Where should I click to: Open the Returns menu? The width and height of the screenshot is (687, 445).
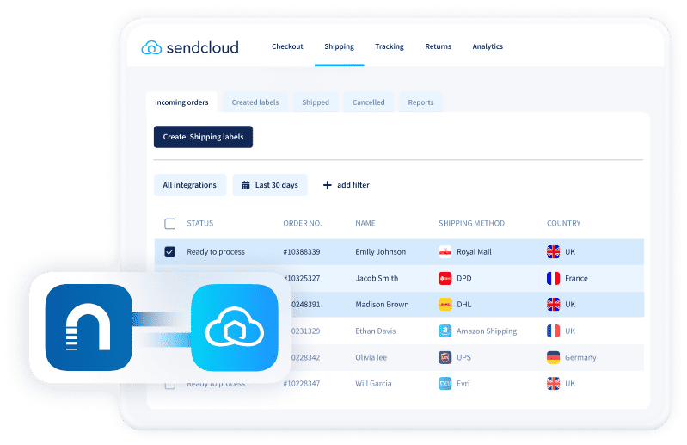(x=438, y=46)
